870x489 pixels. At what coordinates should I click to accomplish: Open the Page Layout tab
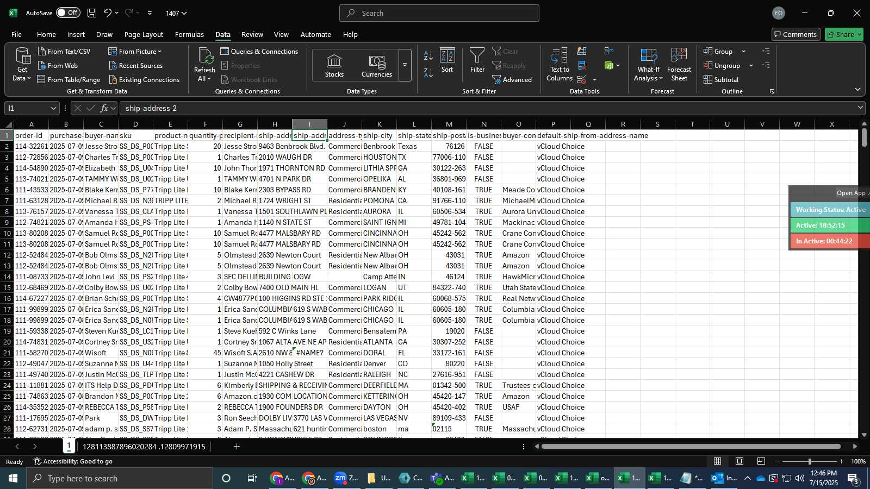click(144, 34)
